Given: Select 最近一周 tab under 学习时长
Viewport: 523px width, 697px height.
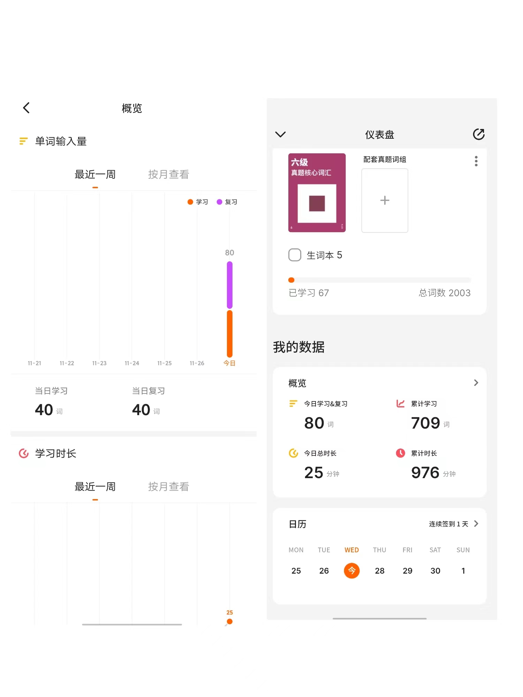Looking at the screenshot, I should pyautogui.click(x=95, y=487).
